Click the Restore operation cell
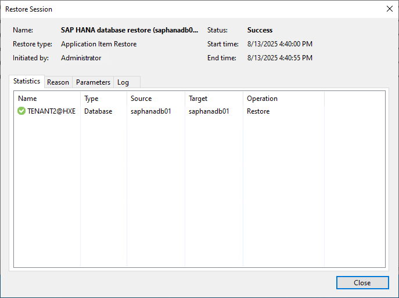Image resolution: width=399 pixels, height=298 pixels. 258,111
